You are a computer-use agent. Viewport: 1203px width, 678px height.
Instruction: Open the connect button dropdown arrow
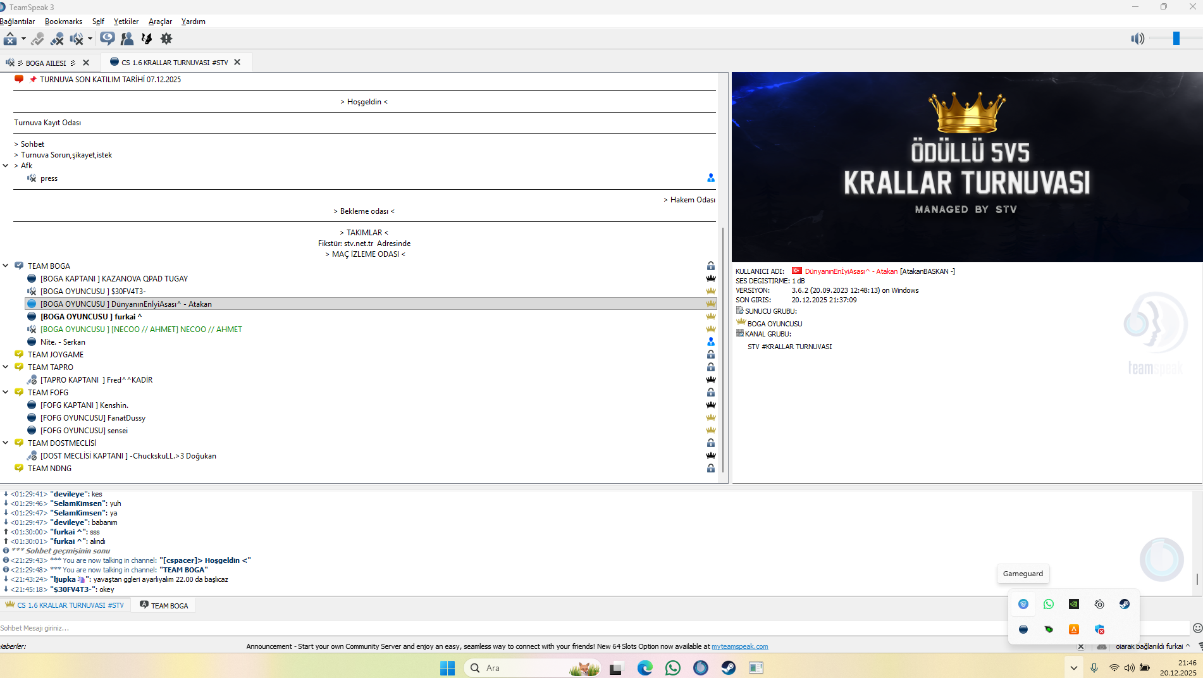23,39
